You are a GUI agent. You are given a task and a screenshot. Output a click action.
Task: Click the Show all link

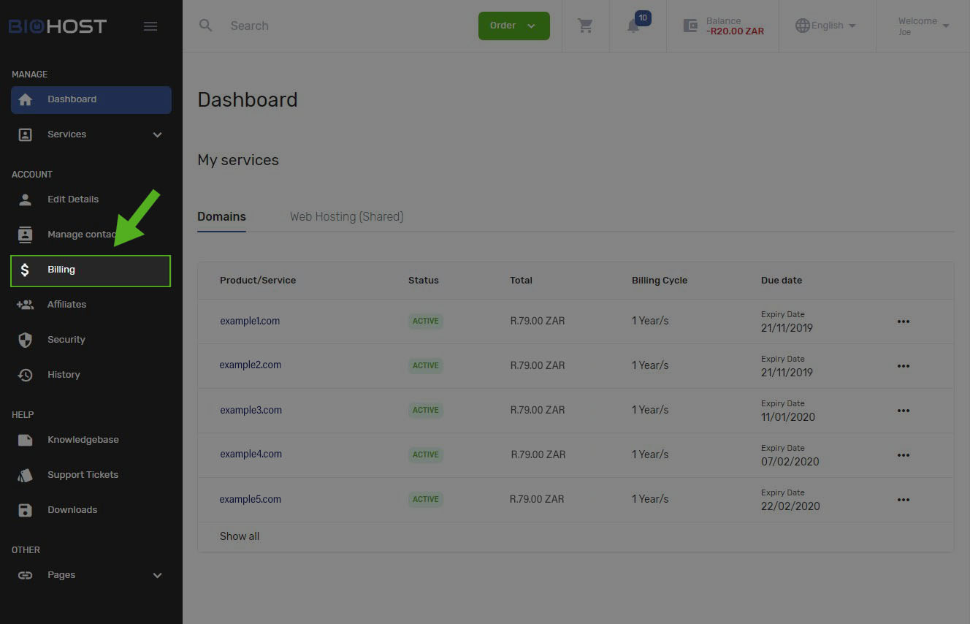(240, 536)
